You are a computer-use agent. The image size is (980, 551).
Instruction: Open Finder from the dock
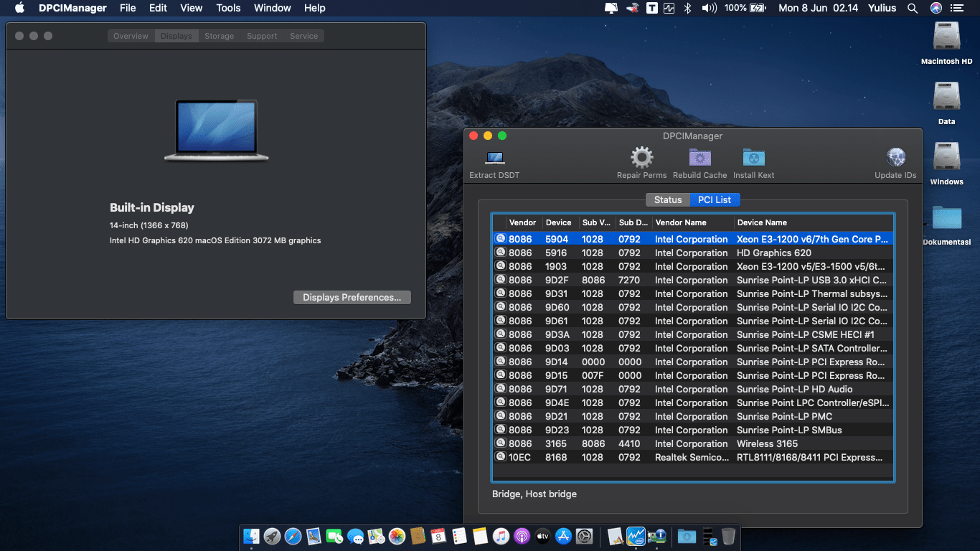251,536
